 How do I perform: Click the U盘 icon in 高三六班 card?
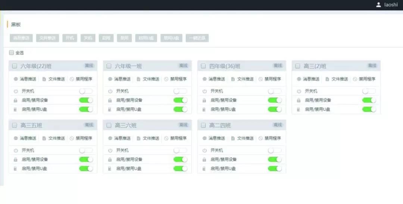point(110,169)
